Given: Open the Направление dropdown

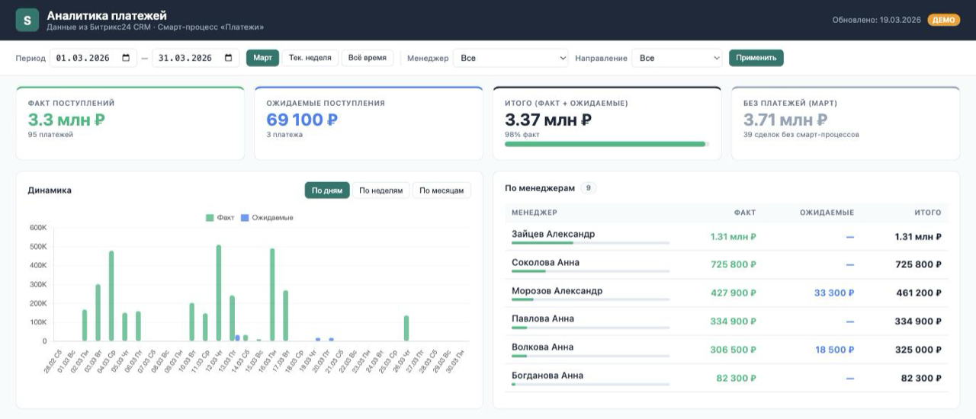Looking at the screenshot, I should pos(677,58).
